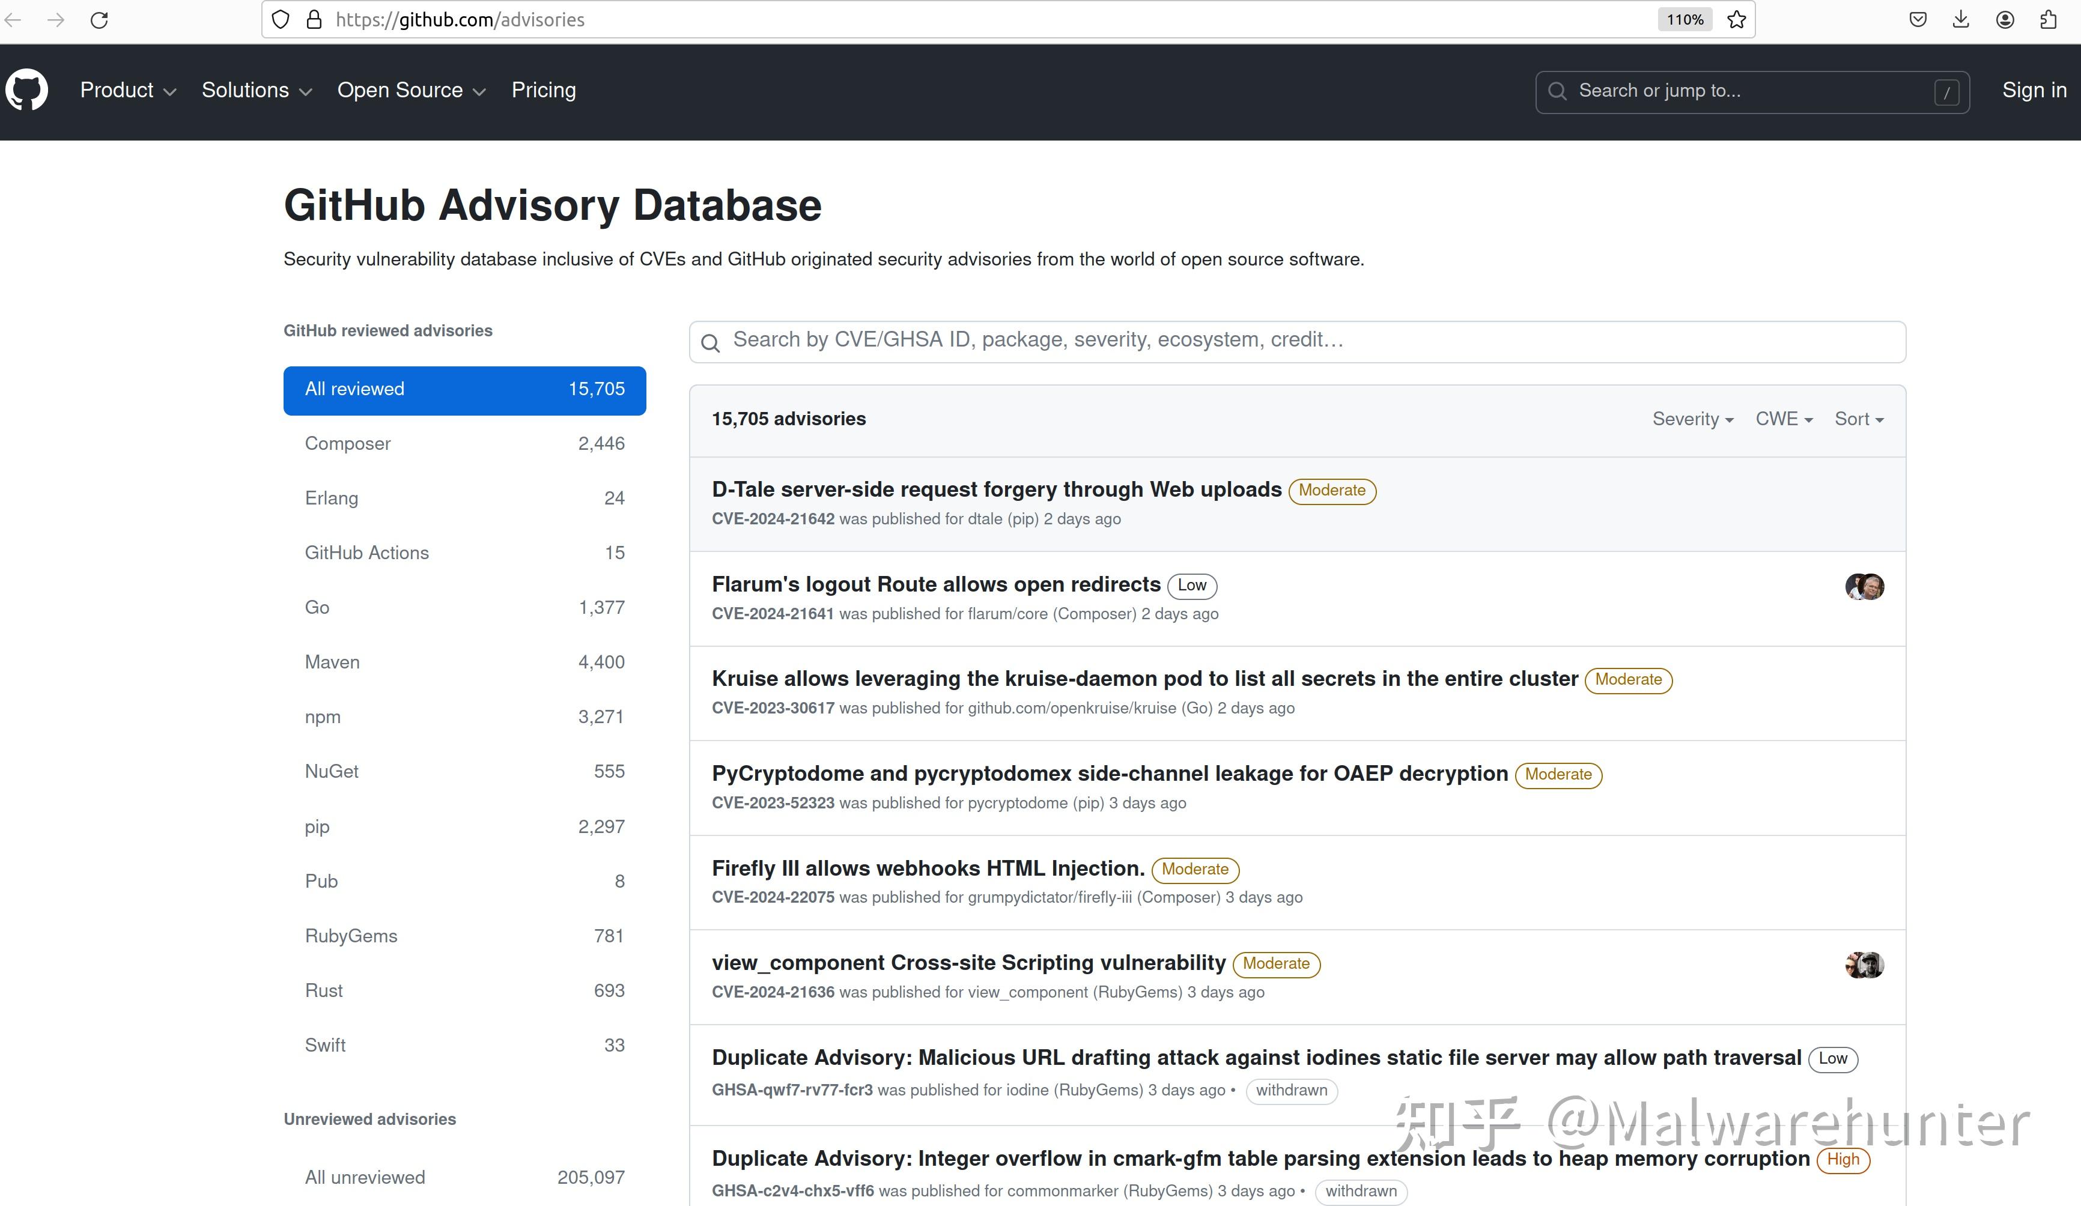Image resolution: width=2081 pixels, height=1206 pixels.
Task: Click contributor avatars on Flarum advisory
Action: coord(1864,587)
